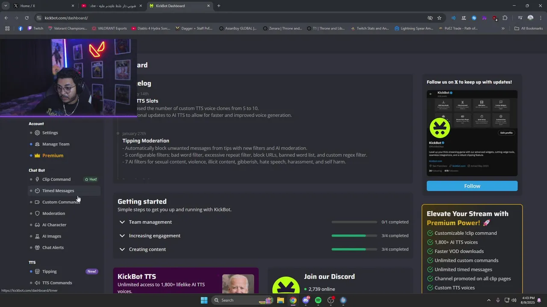
Task: Click the Chat Alerts icon
Action: (37, 248)
